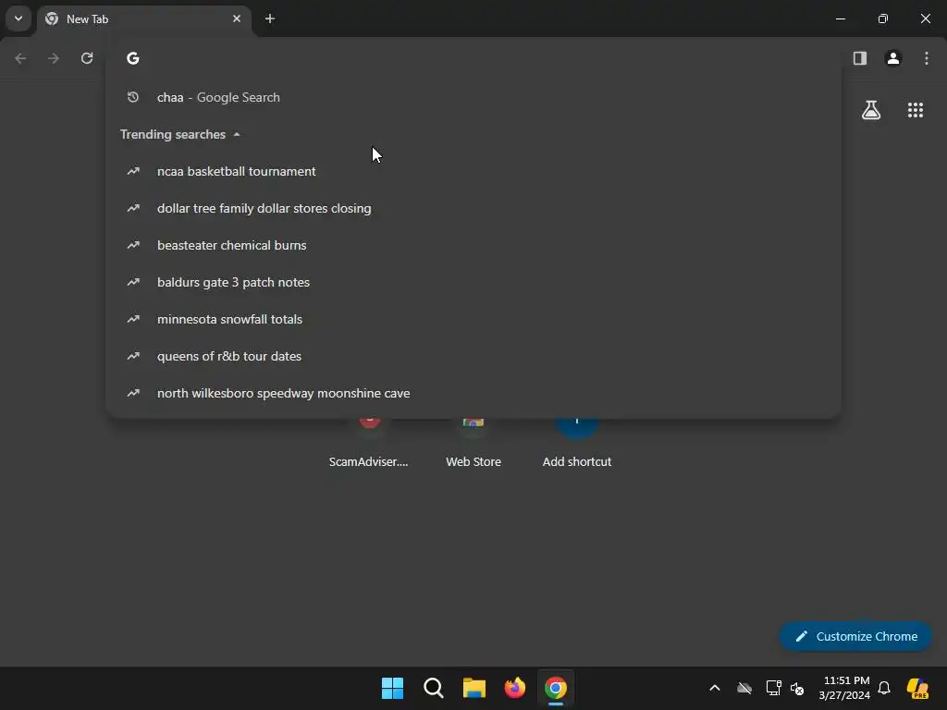Click the Google G icon in address bar
The image size is (947, 710).
pos(133,58)
